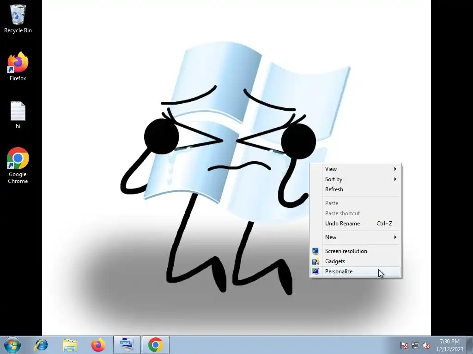
Task: Expand the View submenu
Action: pos(356,169)
